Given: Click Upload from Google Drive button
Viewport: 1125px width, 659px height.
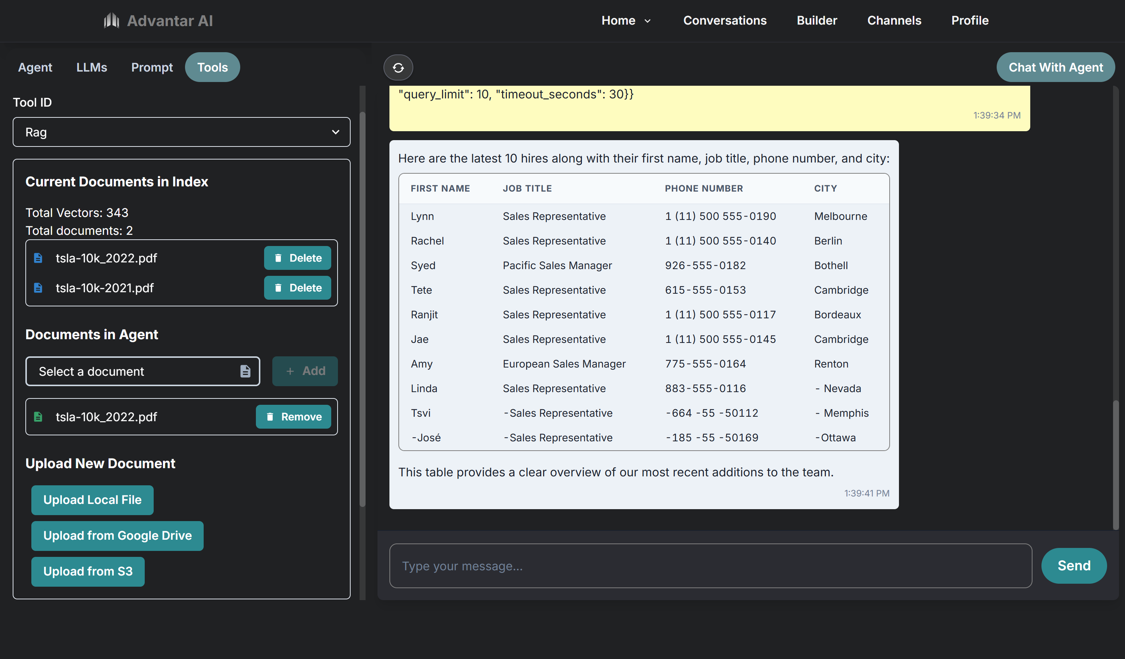Looking at the screenshot, I should [117, 535].
